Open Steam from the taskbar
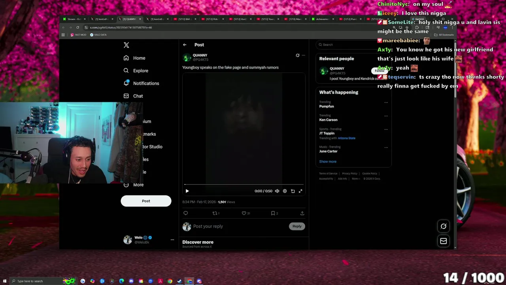 pyautogui.click(x=180, y=281)
